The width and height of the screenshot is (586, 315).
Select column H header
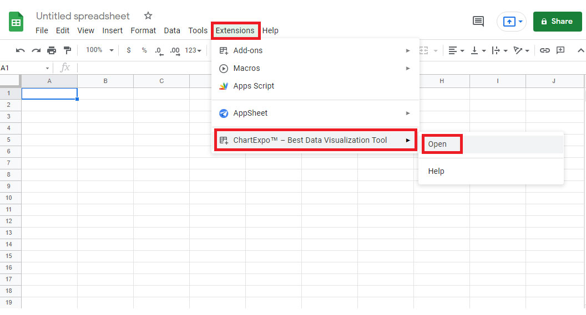(x=442, y=81)
